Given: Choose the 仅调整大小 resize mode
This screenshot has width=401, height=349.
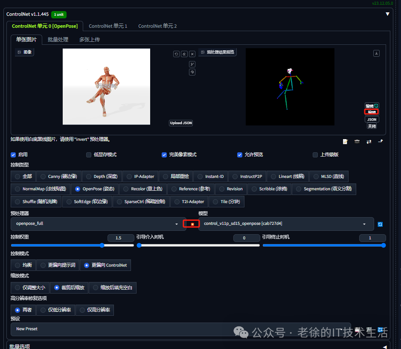Looking at the screenshot, I should point(30,288).
